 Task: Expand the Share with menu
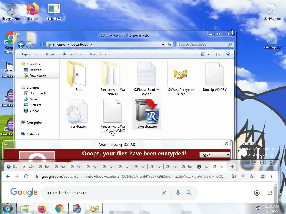[72, 54]
